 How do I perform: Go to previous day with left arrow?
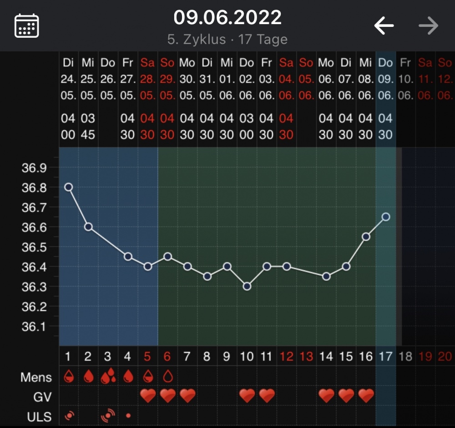384,26
